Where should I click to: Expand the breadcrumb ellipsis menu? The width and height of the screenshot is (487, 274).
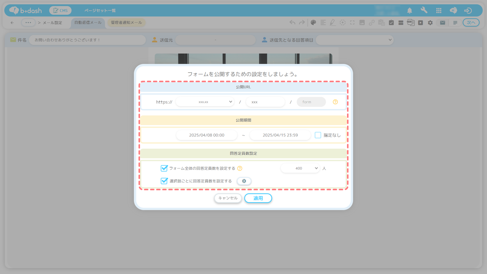28,22
